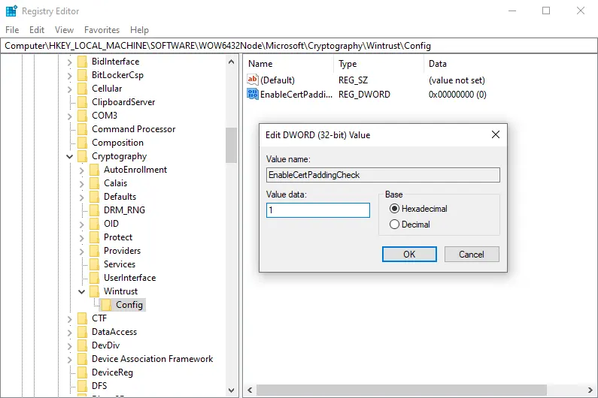Expand the AutoEnrollment tree node

click(x=82, y=170)
